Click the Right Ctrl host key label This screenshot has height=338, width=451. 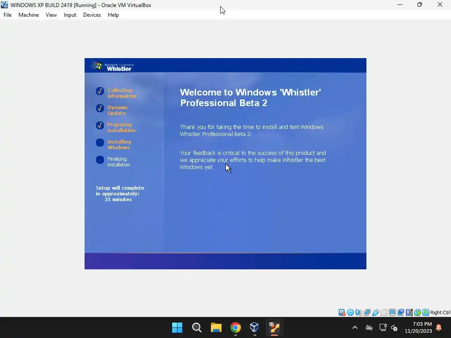440,312
